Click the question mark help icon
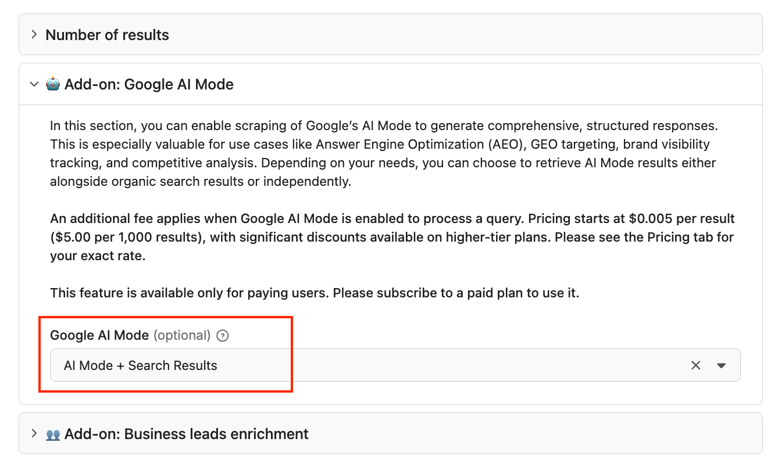Image resolution: width=771 pixels, height=460 pixels. coord(222,336)
